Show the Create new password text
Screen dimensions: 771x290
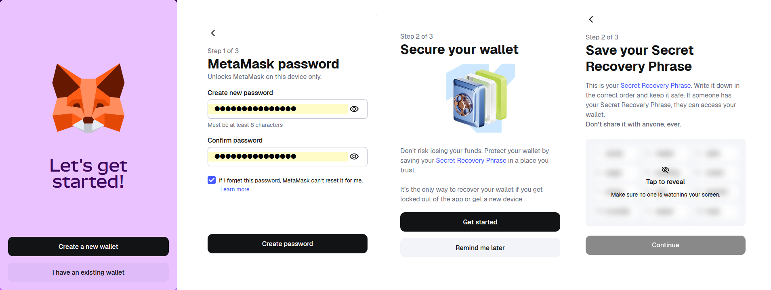(354, 109)
